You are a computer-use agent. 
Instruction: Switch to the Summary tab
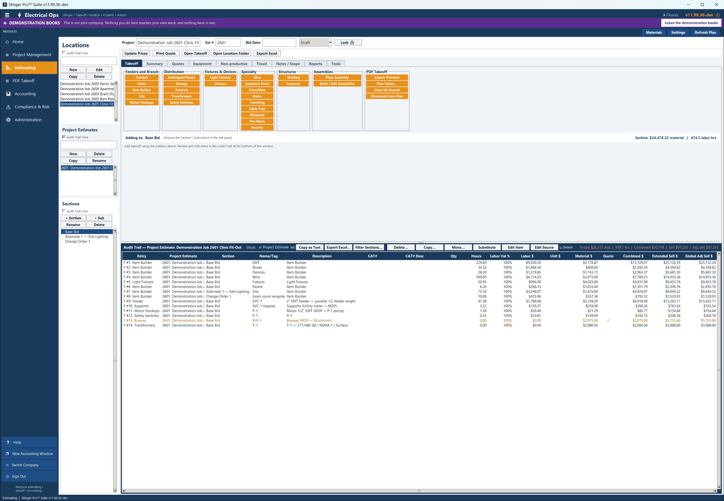154,64
